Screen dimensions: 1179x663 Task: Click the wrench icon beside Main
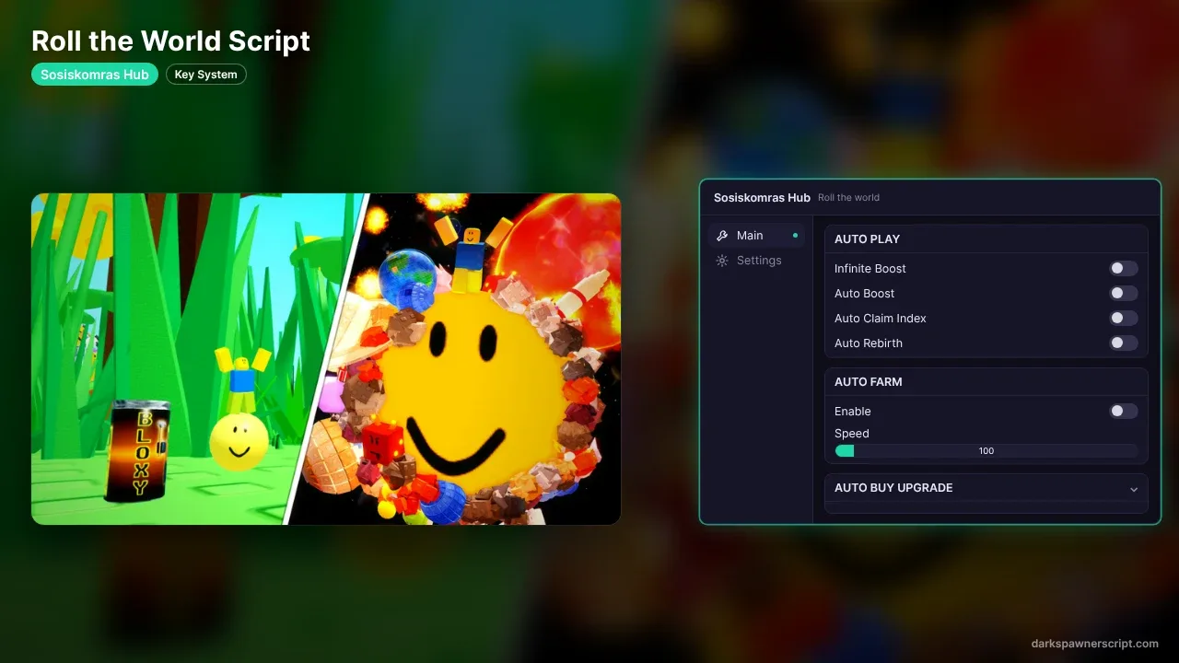[722, 236]
